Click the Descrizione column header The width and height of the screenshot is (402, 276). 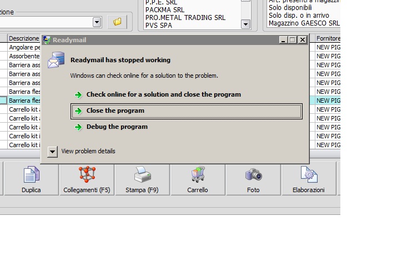24,38
